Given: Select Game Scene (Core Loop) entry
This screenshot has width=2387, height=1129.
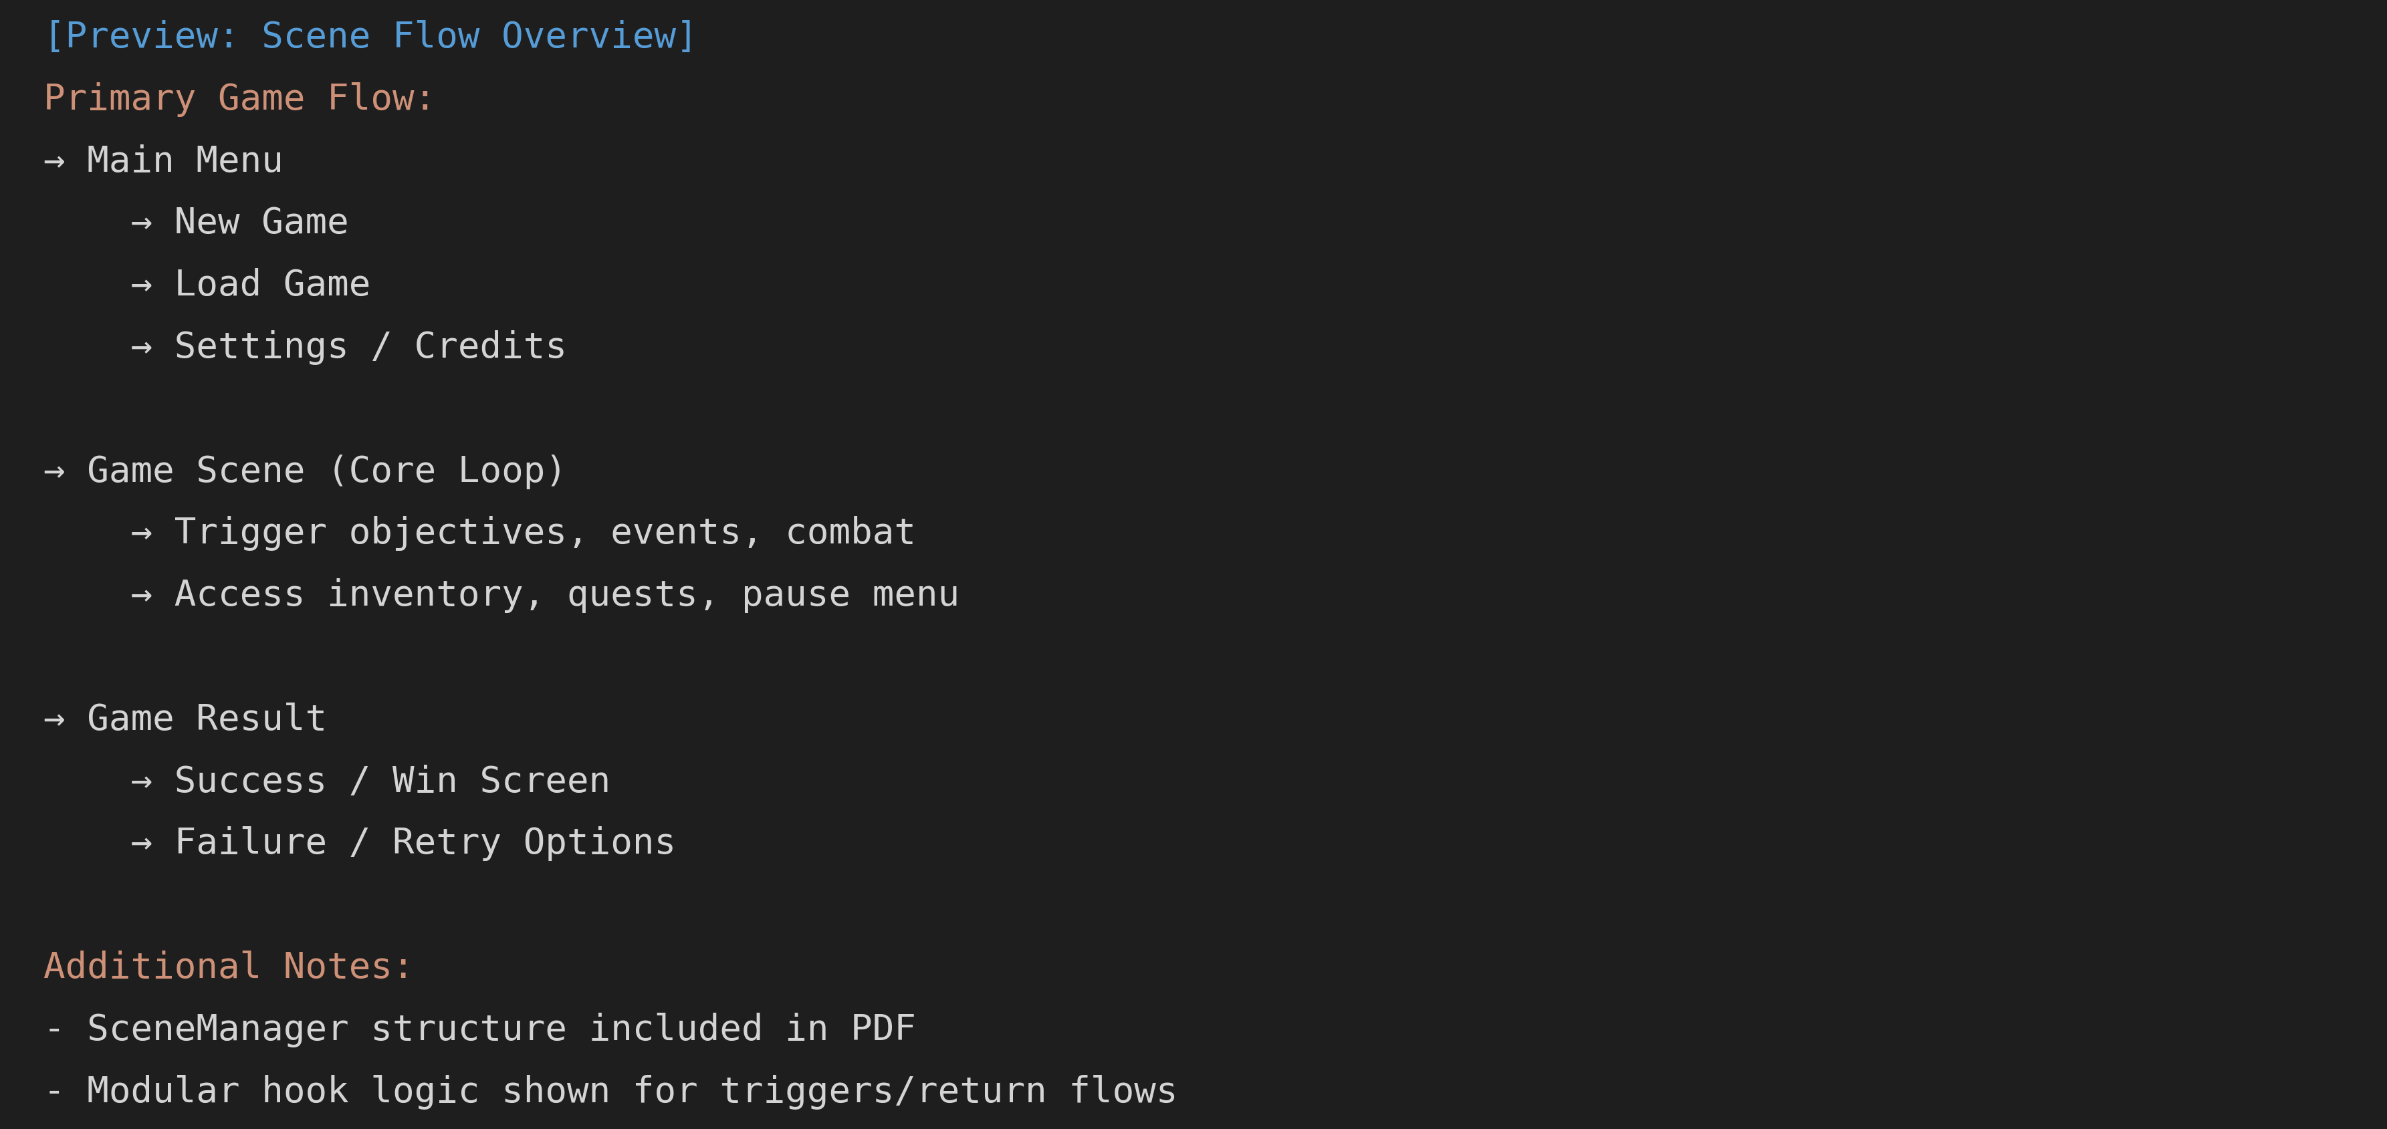Looking at the screenshot, I should [x=326, y=471].
